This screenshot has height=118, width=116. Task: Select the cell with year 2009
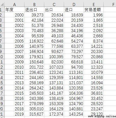[15, 62]
